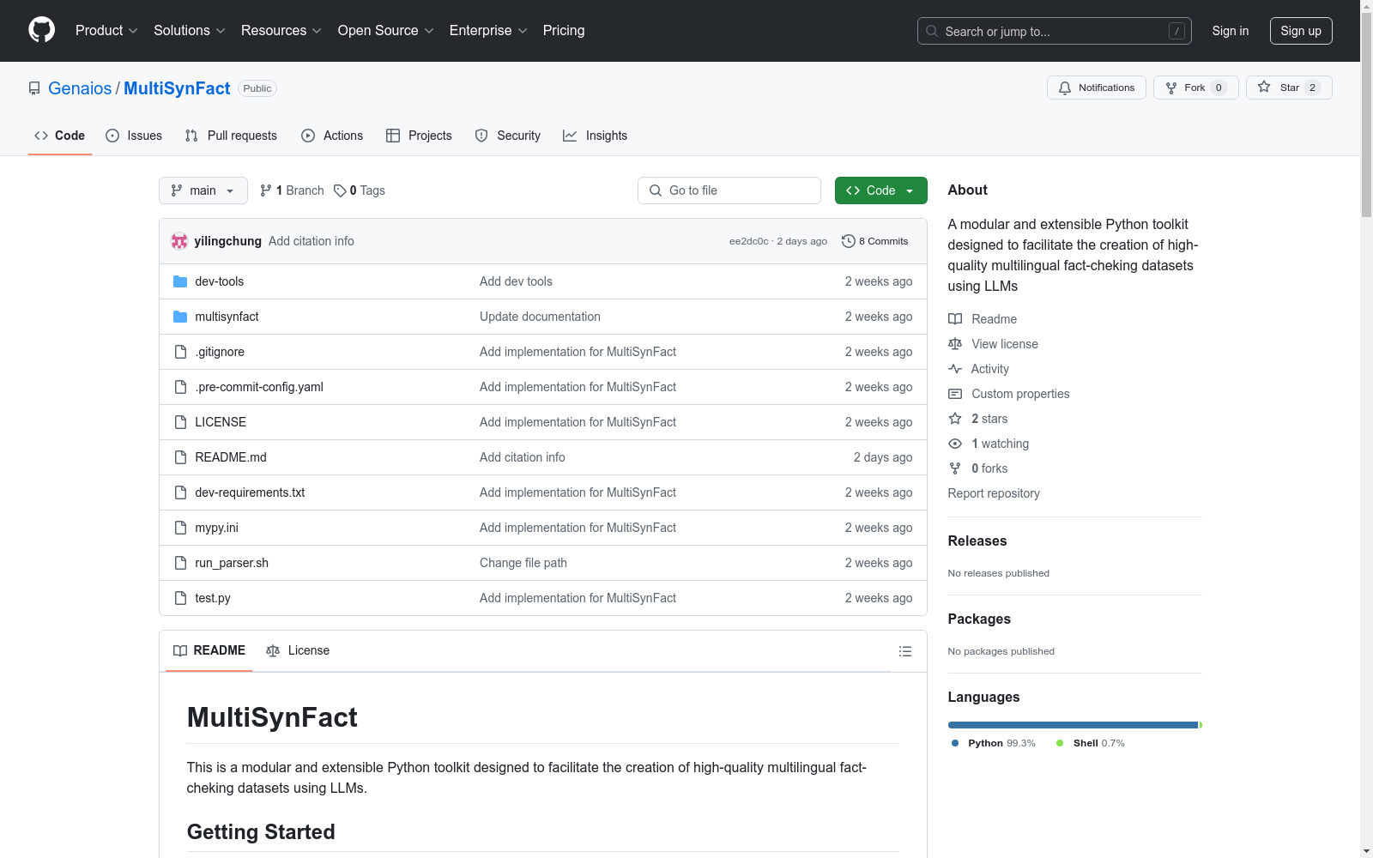
Task: Open the Pull requests tab
Action: [x=231, y=136]
